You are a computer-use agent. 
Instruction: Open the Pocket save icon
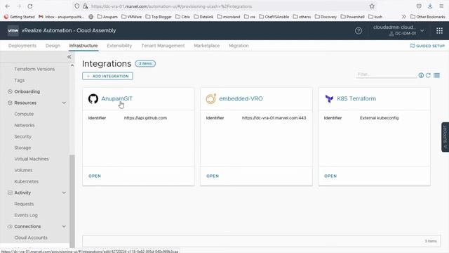tap(419, 6)
